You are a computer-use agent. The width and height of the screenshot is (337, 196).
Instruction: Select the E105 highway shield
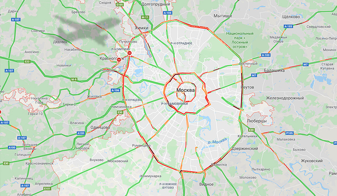coord(120,5)
